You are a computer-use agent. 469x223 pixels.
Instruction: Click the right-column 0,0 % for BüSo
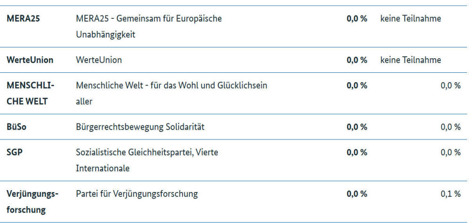tap(451, 127)
